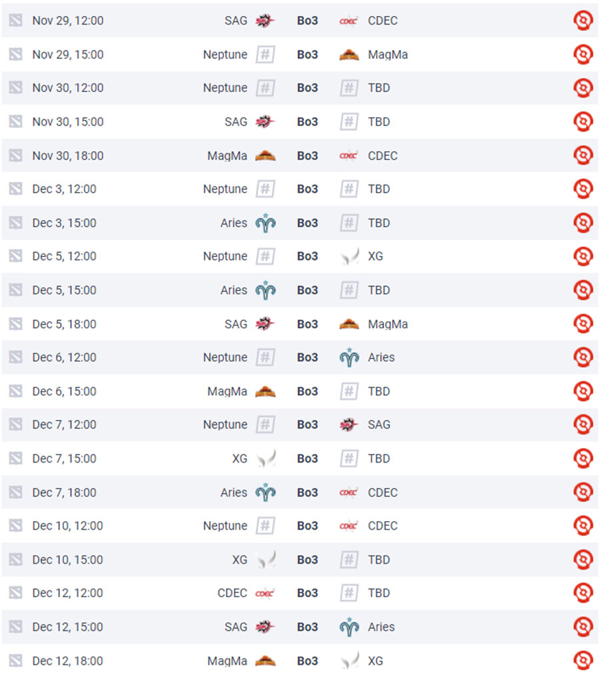This screenshot has height=677, width=600.
Task: Click the SAG logo in the Nov 29, 12:00 match
Action: click(x=265, y=20)
